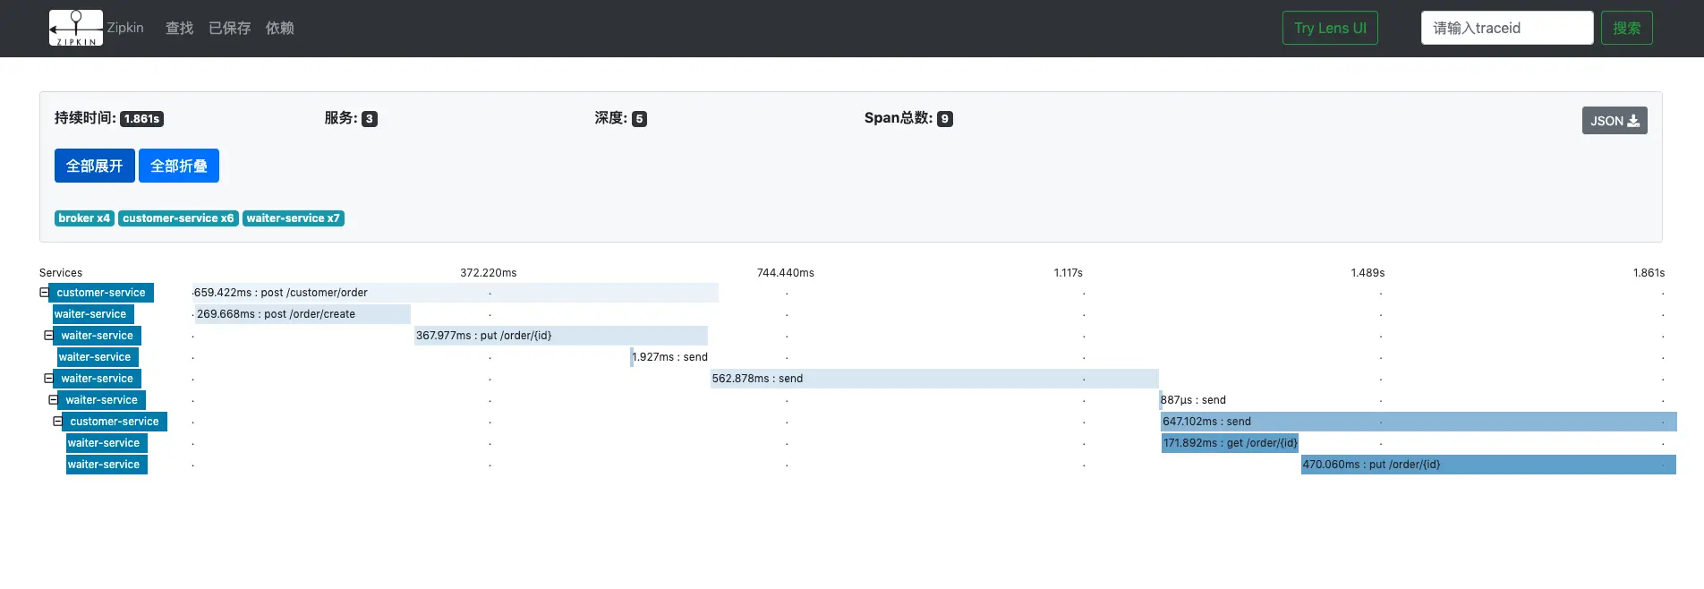
Task: Open span 562.878ms send
Action: pos(934,379)
